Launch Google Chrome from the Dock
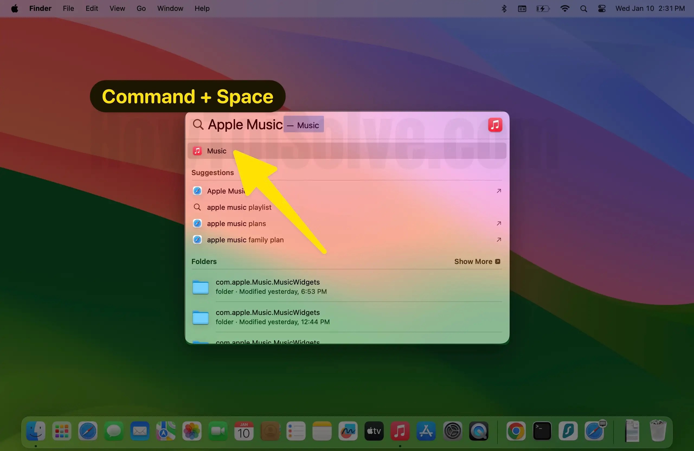Viewport: 694px width, 451px height. (x=516, y=431)
